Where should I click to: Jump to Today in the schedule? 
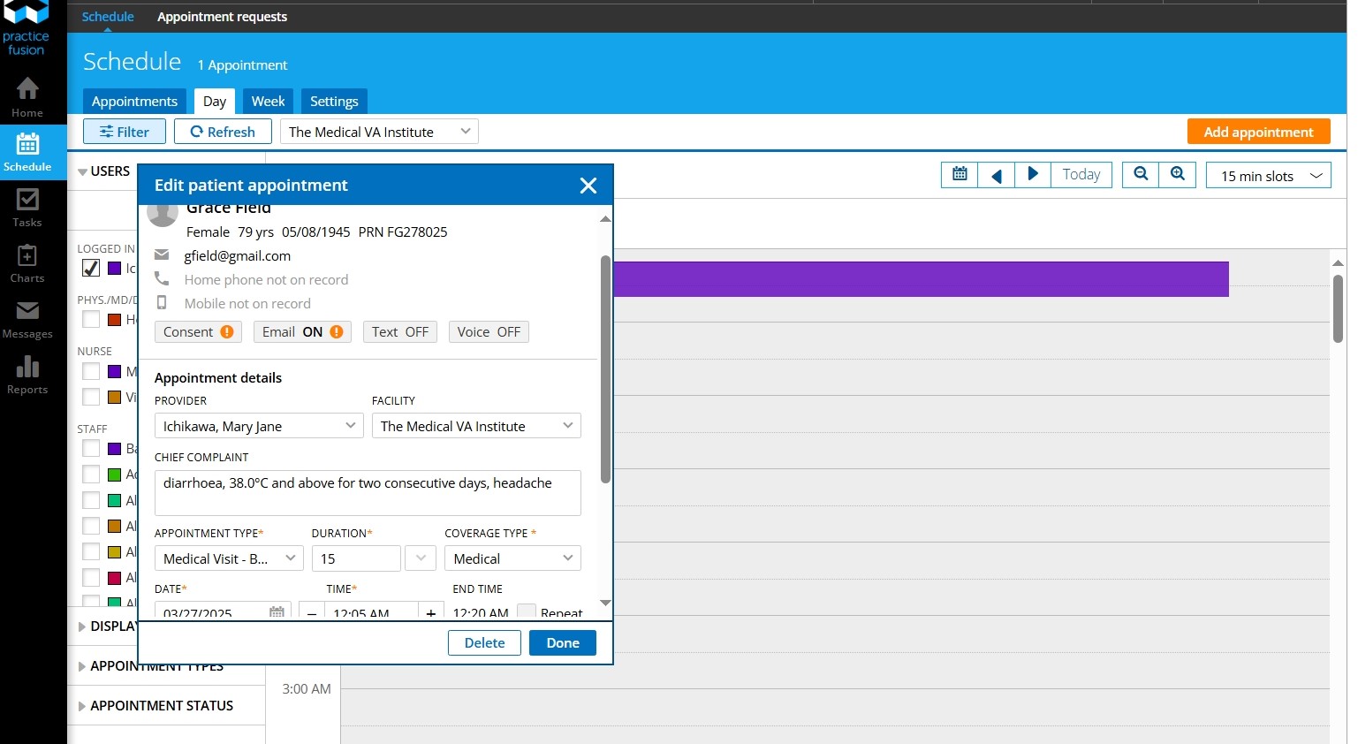coord(1081,174)
